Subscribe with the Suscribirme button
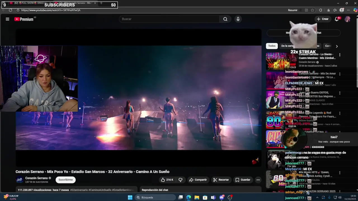 pos(65,180)
